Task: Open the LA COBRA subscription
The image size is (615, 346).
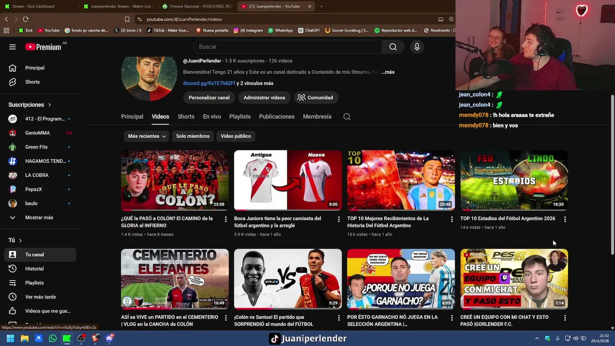Action: point(40,175)
